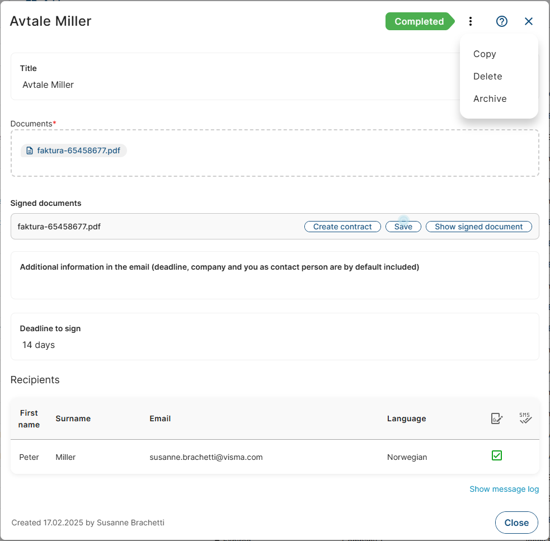Toggle signature checkbox for Peter Miller
This screenshot has width=550, height=541.
[x=497, y=456]
